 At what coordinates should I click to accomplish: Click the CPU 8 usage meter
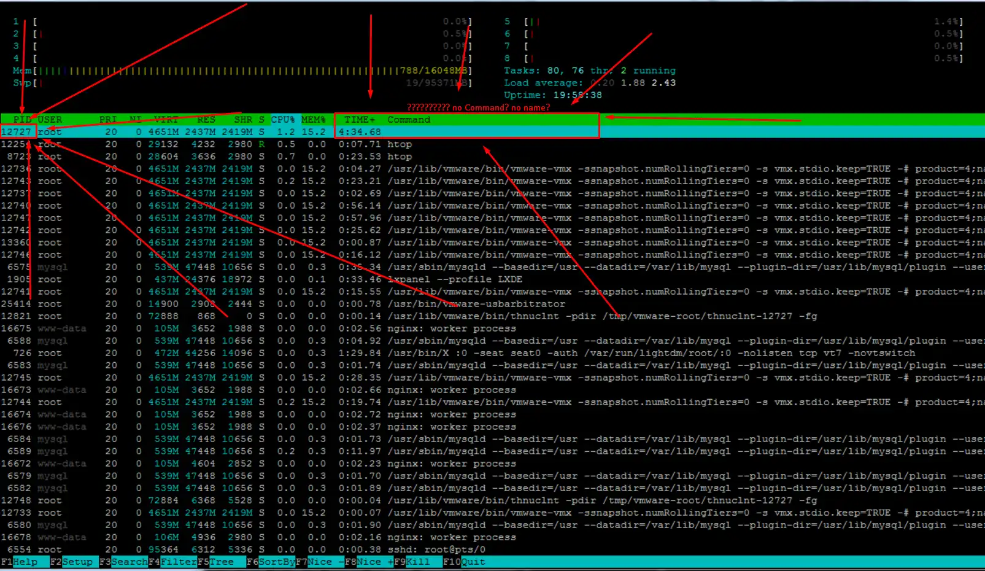pos(734,58)
